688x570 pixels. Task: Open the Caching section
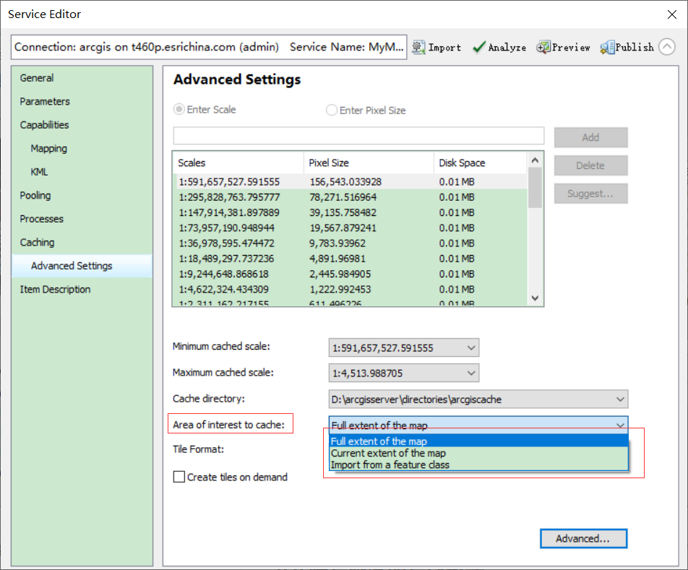pos(38,243)
